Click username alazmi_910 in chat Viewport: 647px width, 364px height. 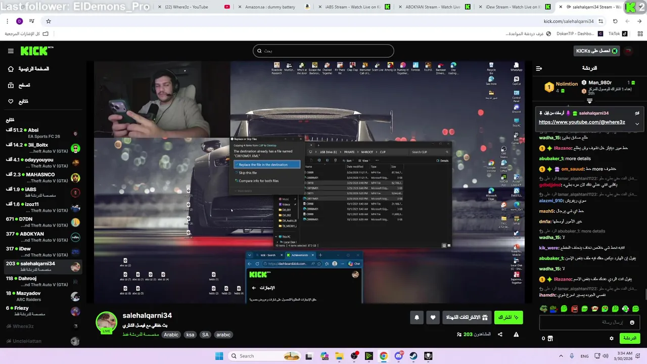(550, 200)
